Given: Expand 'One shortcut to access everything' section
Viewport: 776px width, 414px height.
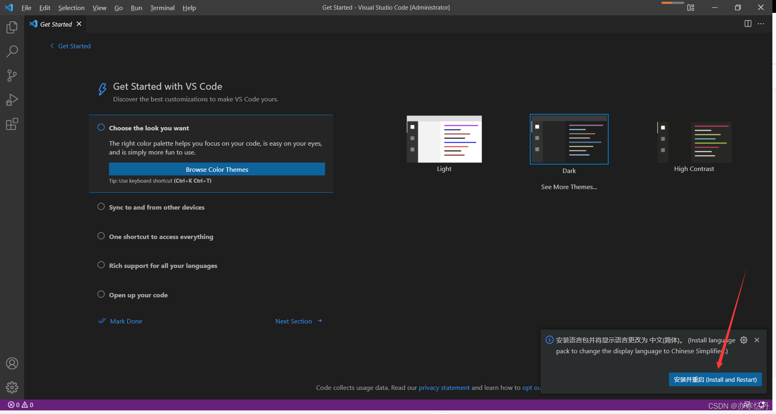Looking at the screenshot, I should coord(161,237).
